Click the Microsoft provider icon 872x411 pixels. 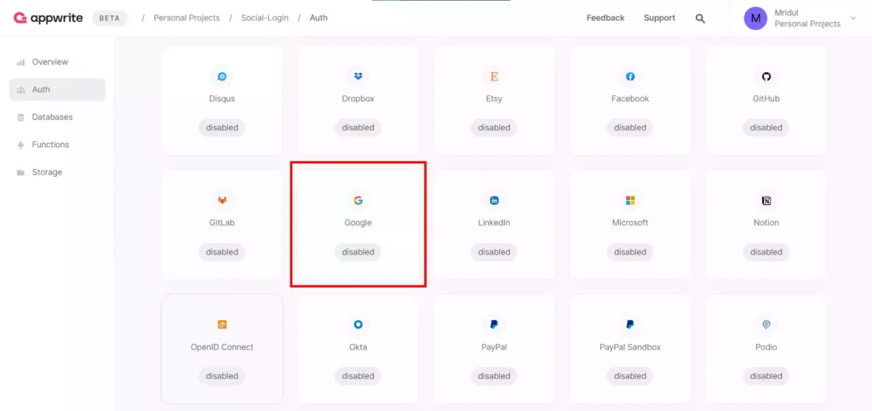(x=630, y=201)
